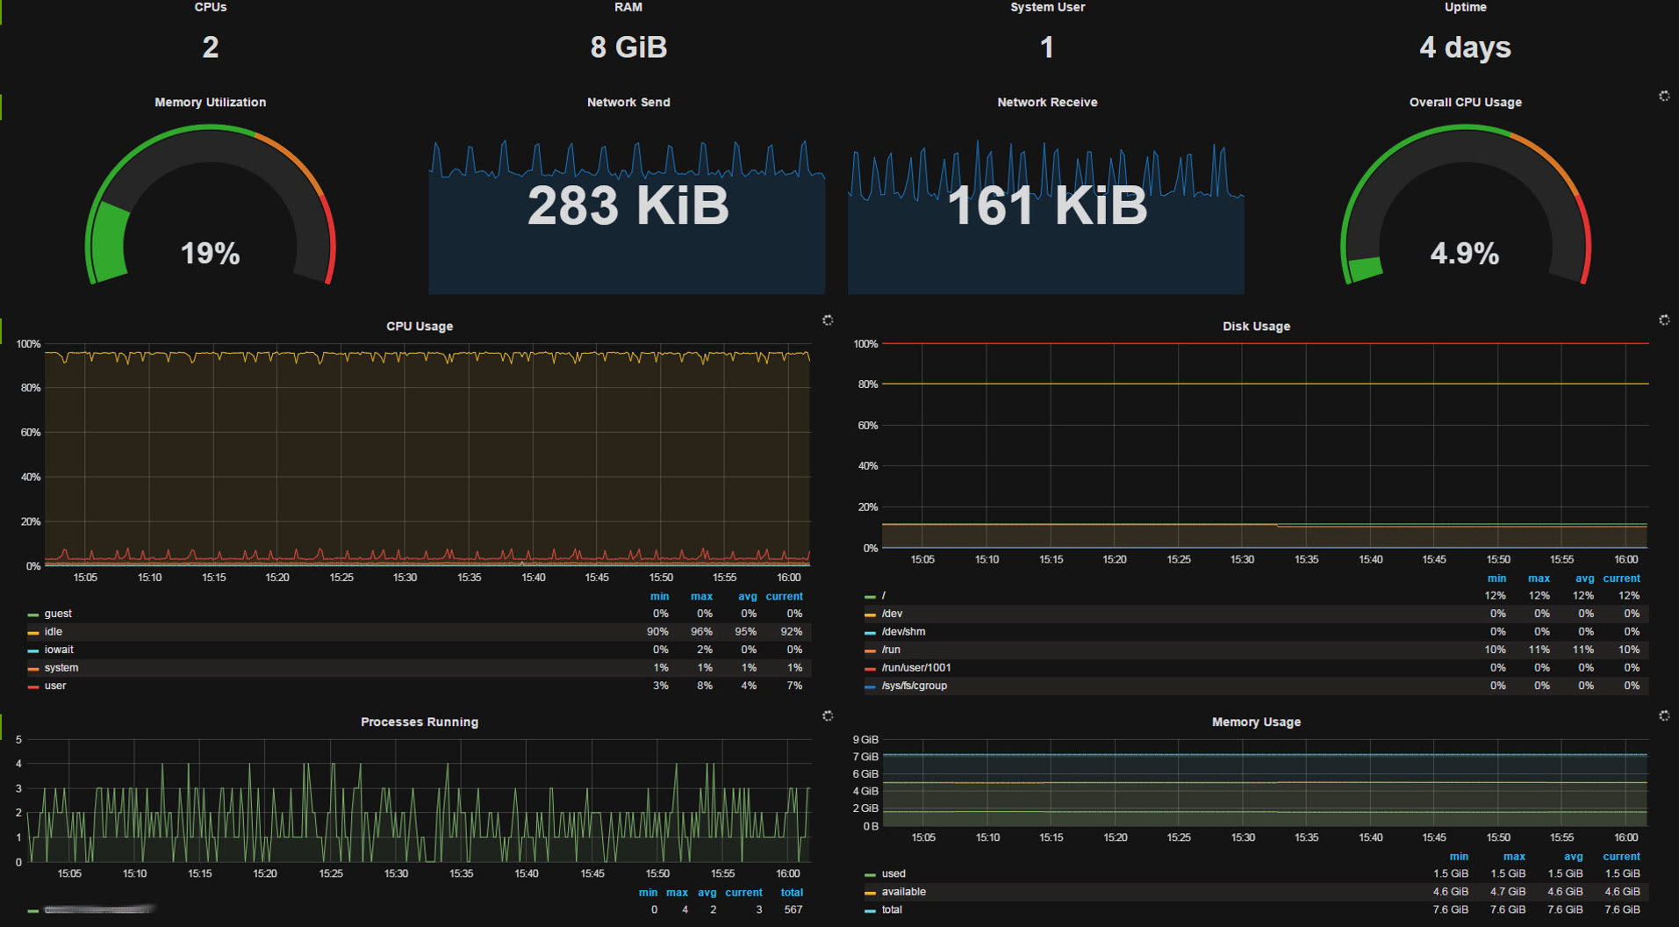Open color picker for guest series swatch
The height and width of the screenshot is (927, 1679).
33,614
